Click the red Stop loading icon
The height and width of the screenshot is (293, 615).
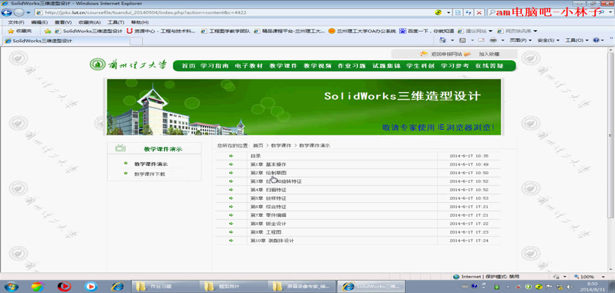point(479,12)
